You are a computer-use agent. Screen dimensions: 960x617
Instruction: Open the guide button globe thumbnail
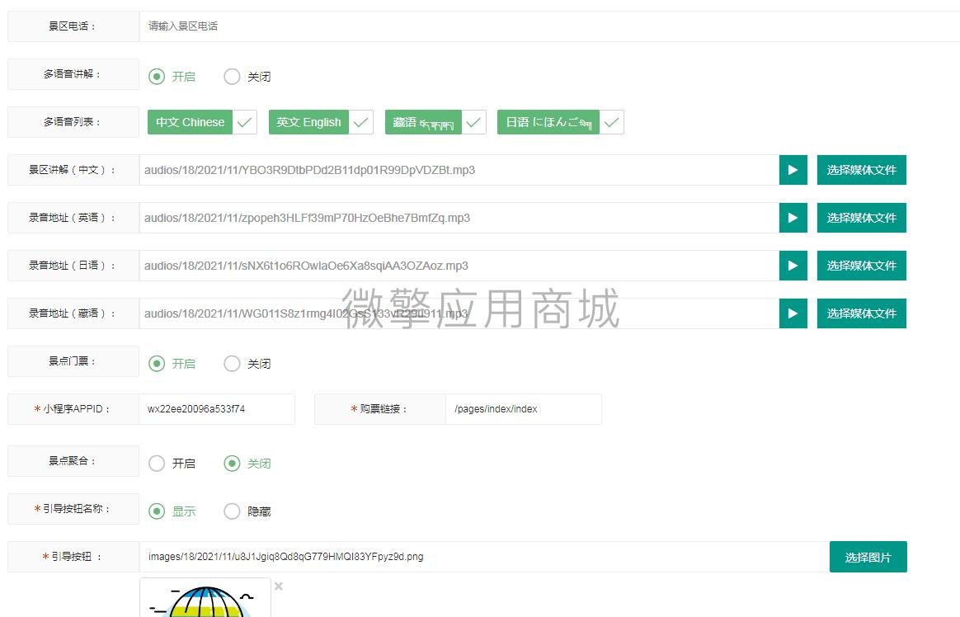point(205,598)
